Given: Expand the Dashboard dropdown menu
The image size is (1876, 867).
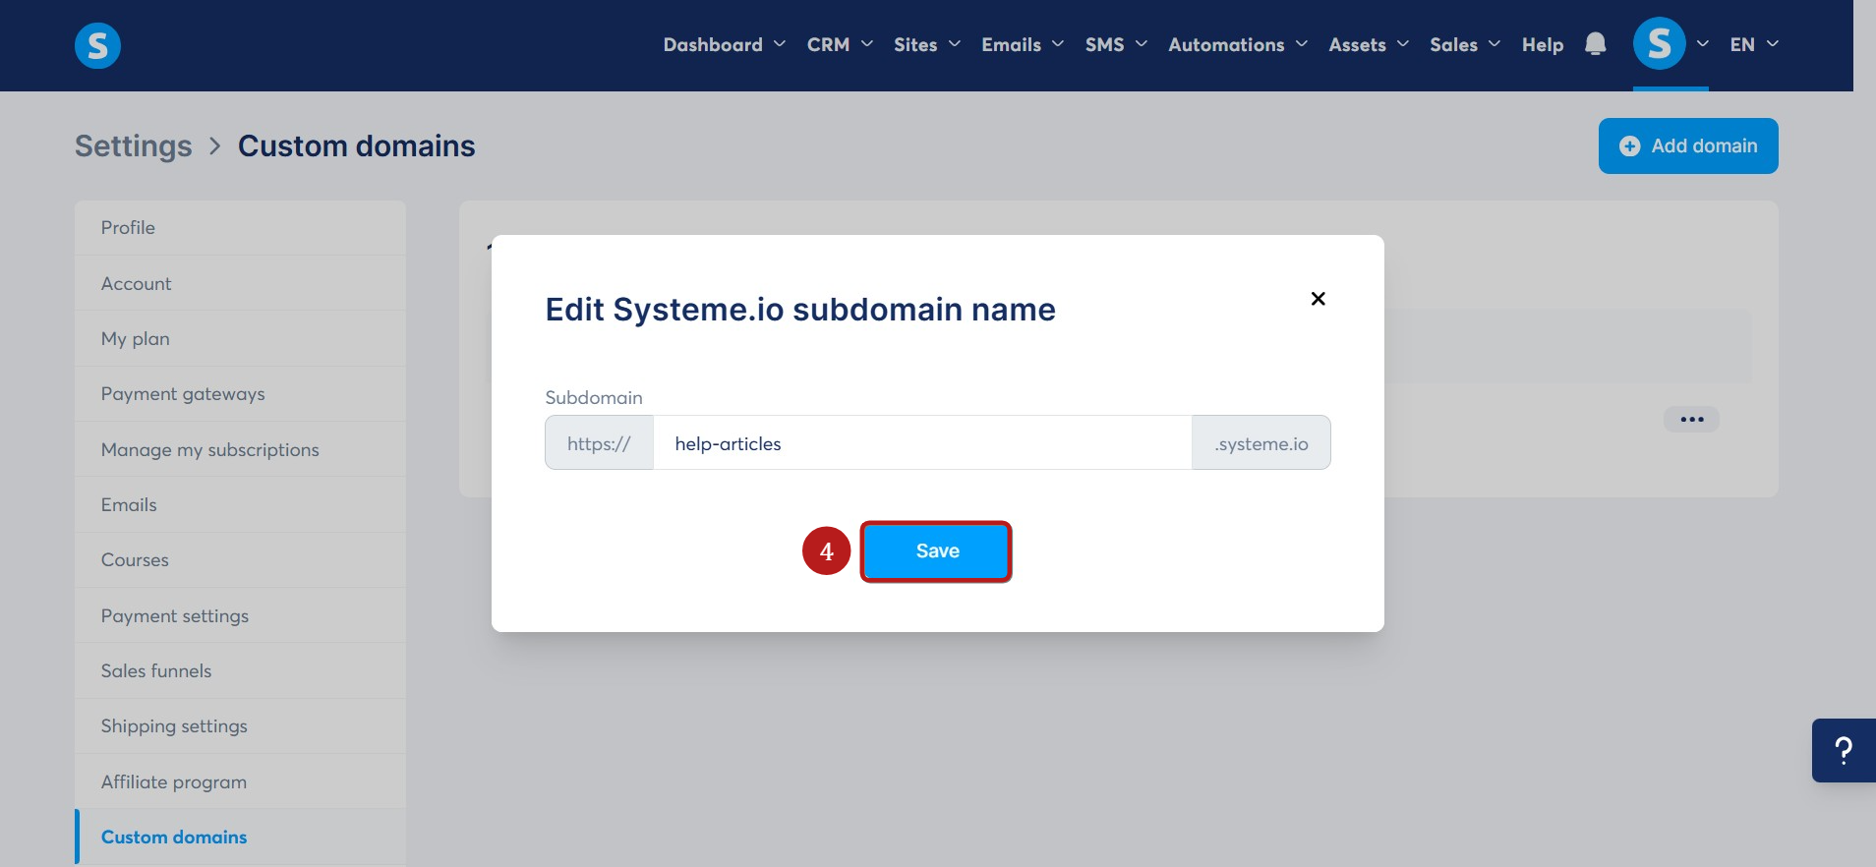Looking at the screenshot, I should [725, 44].
